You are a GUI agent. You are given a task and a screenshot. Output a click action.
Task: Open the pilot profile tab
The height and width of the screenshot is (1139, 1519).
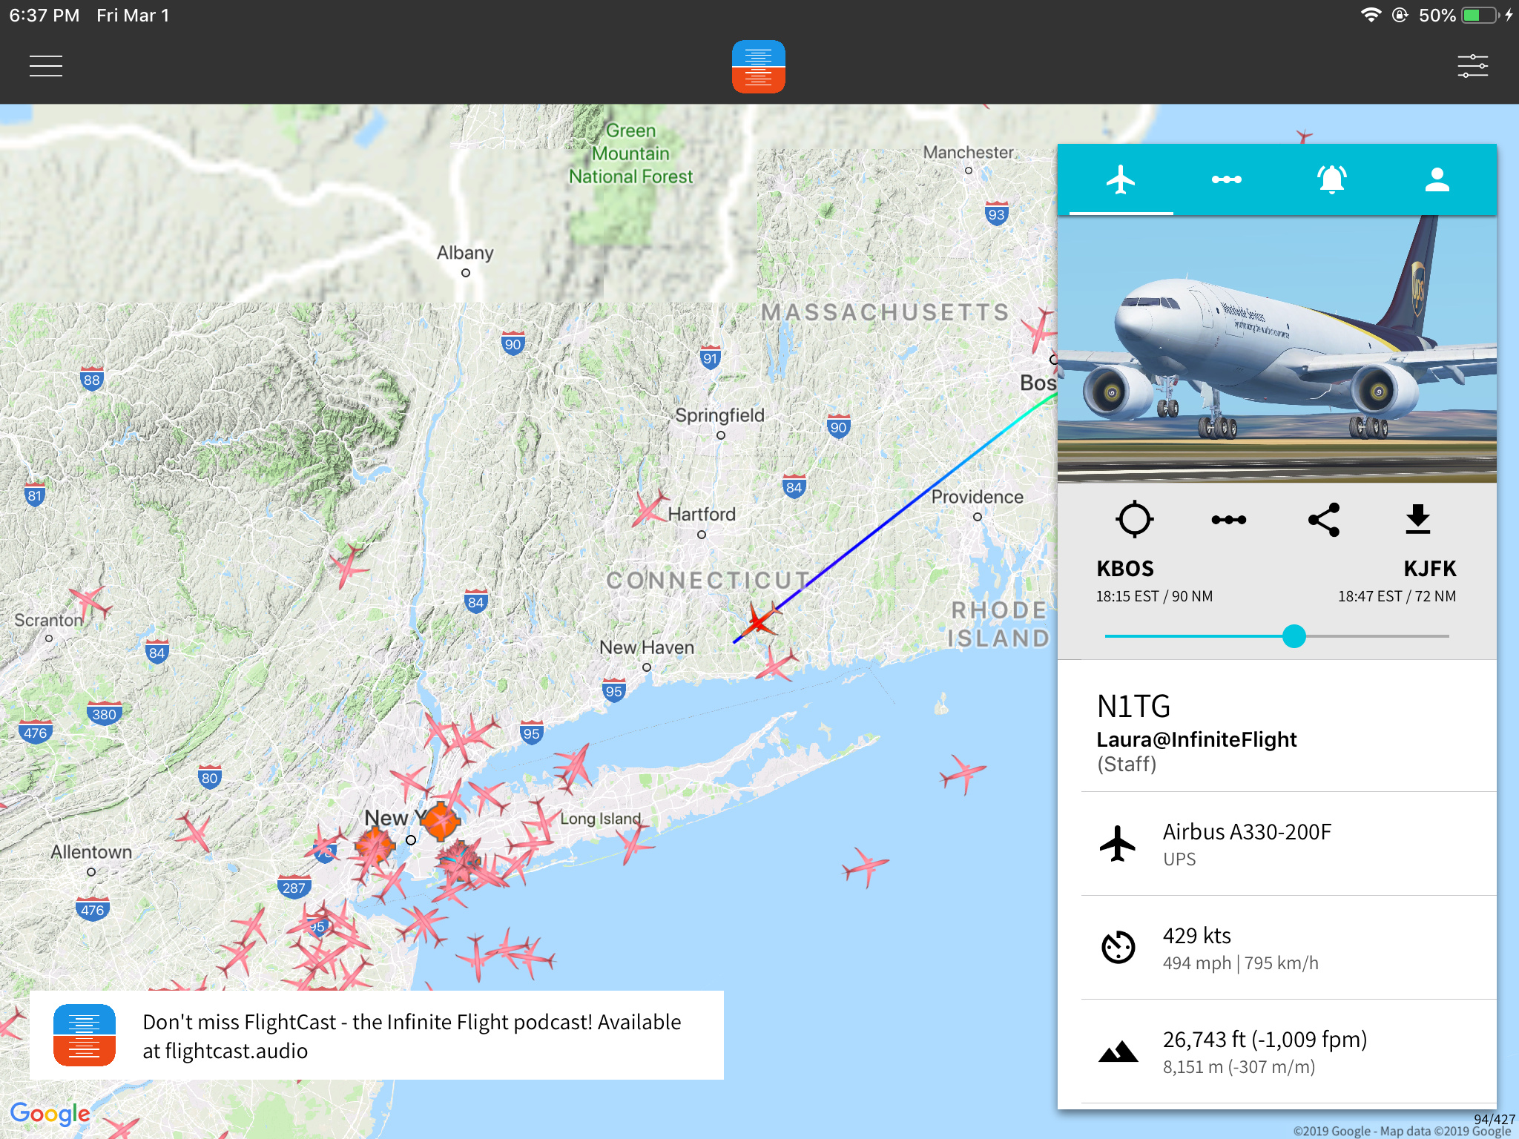(x=1437, y=179)
